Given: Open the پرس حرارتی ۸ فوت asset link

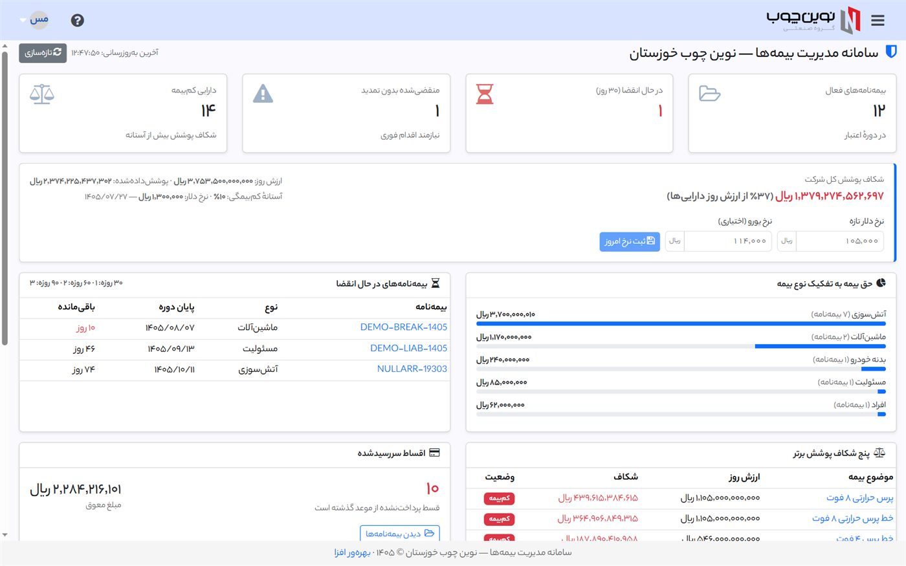Looking at the screenshot, I should click(x=860, y=497).
